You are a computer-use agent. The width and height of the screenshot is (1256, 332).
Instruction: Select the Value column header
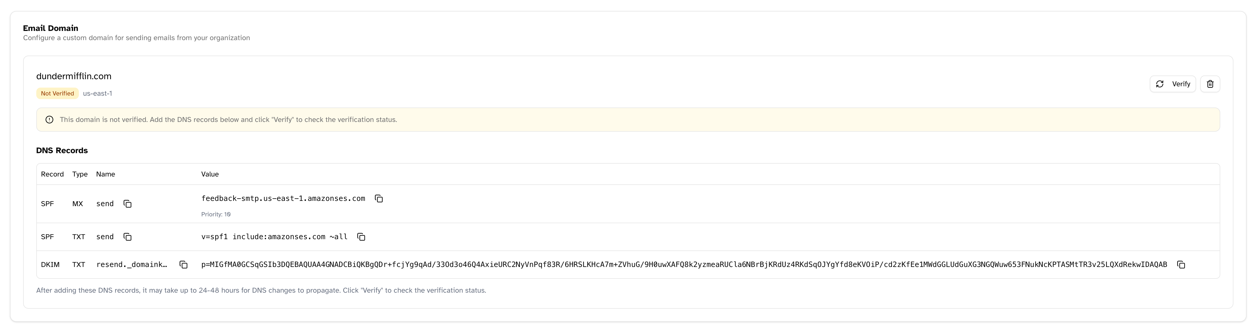[210, 174]
